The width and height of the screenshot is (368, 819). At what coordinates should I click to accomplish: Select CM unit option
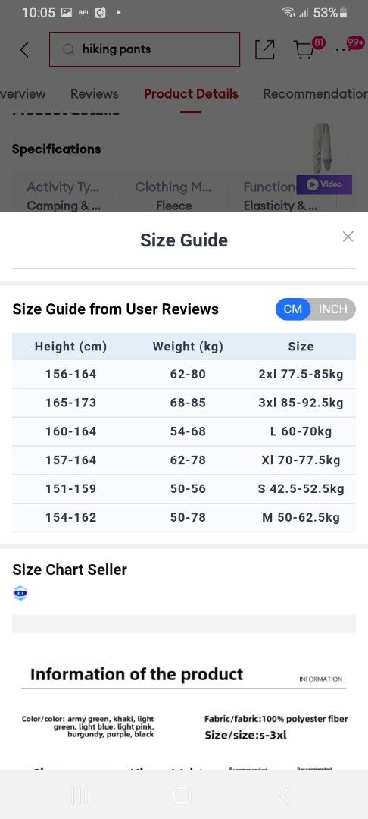click(x=293, y=309)
